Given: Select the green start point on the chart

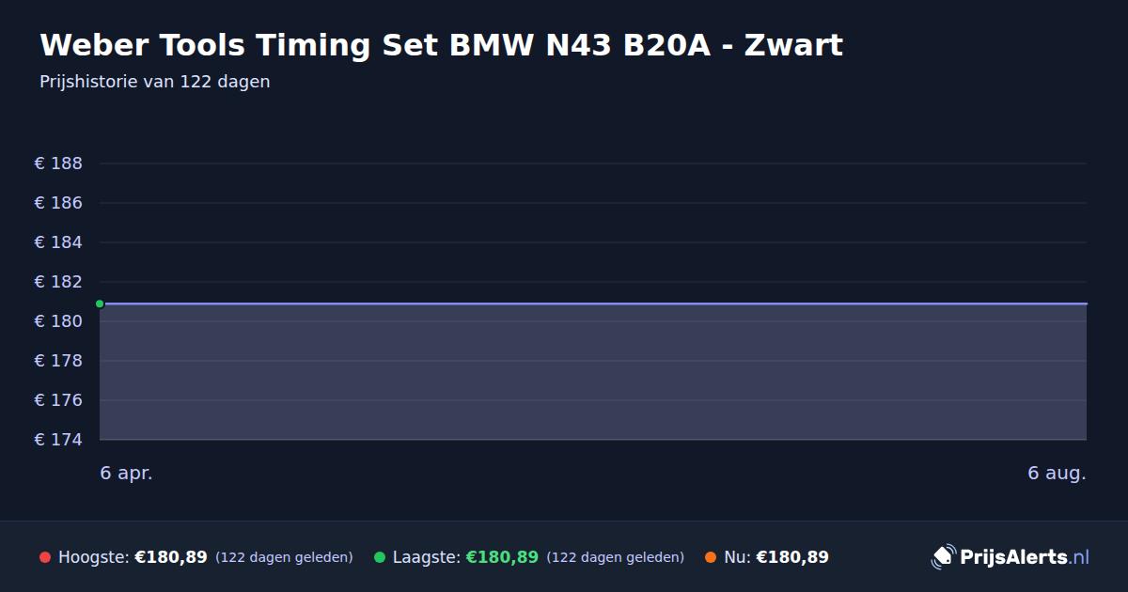Looking at the screenshot, I should 100,304.
